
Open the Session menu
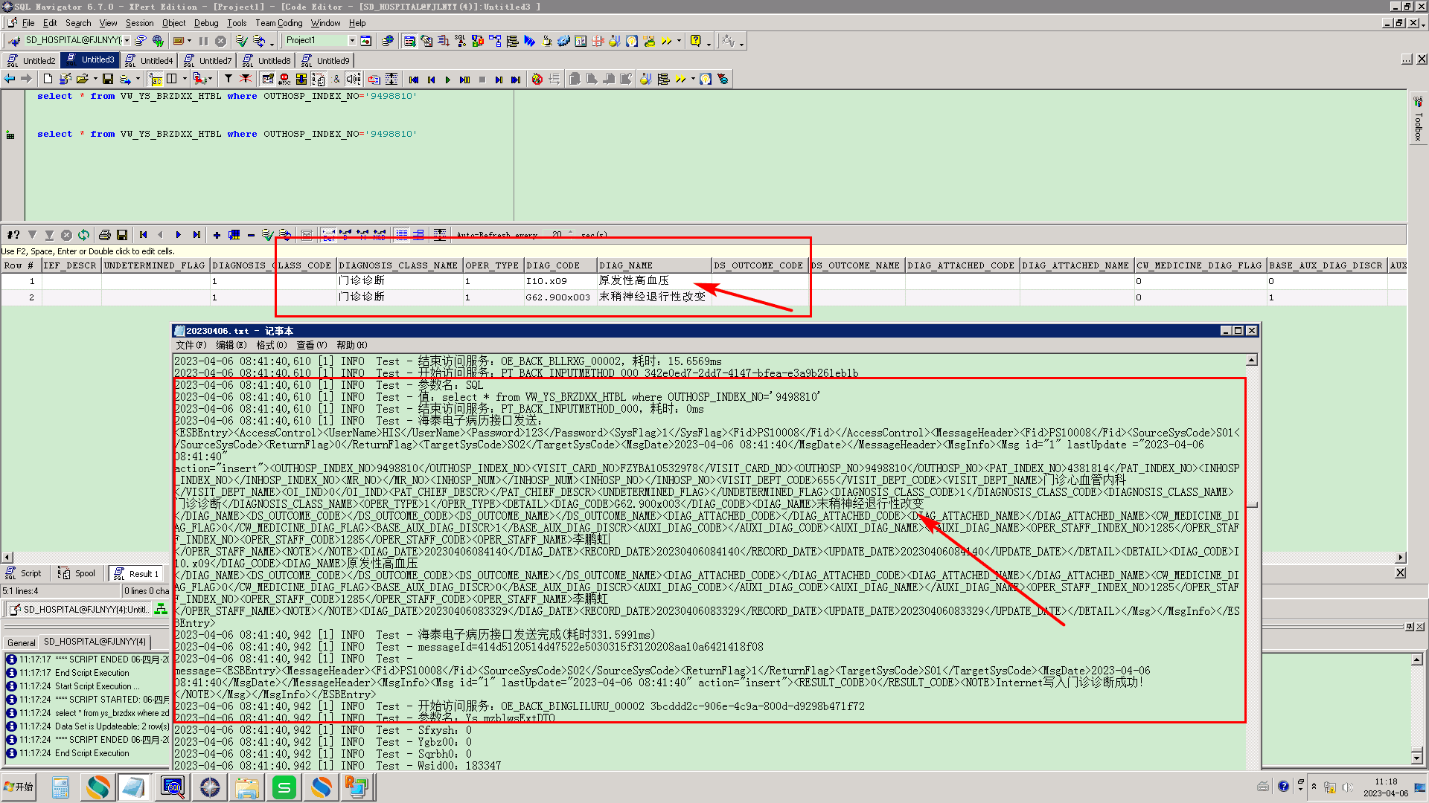(139, 23)
